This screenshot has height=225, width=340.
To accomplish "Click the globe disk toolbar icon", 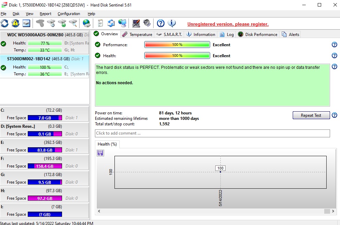I will coord(87,23).
